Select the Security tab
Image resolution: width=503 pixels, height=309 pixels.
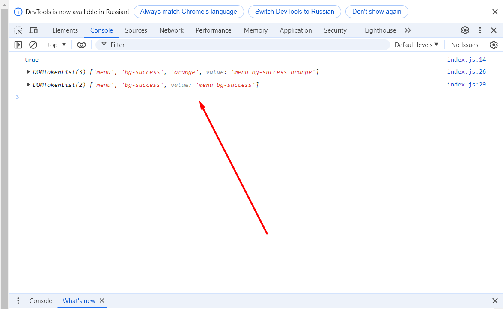pos(335,30)
